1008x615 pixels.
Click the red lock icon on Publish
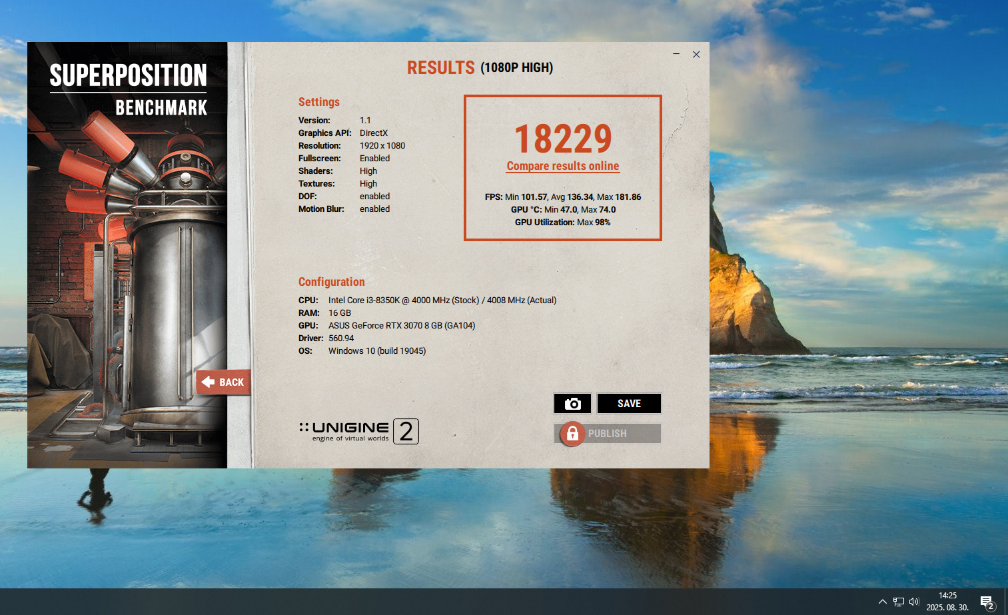(x=572, y=434)
